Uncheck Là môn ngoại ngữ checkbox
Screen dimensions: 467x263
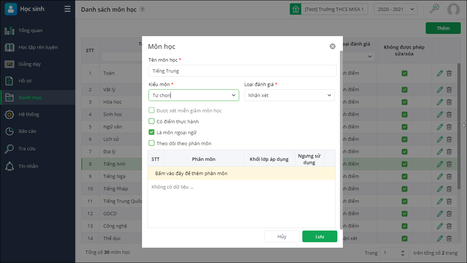pyautogui.click(x=152, y=132)
